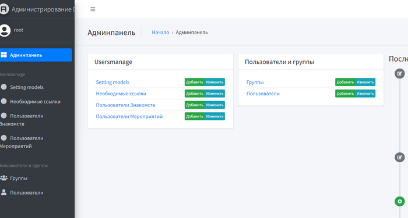Open the Пользователи Знакомств link in the card
The height and width of the screenshot is (218, 408).
click(x=125, y=105)
